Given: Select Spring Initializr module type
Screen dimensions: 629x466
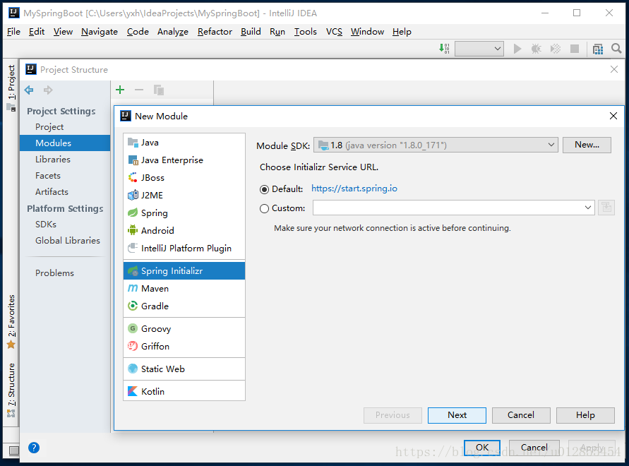Looking at the screenshot, I should (184, 271).
